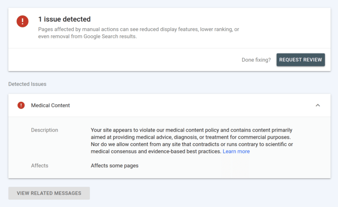Screen dimensions: 338x207
Task: Click the red warning icon next to Medical Content
Action: tap(21, 105)
